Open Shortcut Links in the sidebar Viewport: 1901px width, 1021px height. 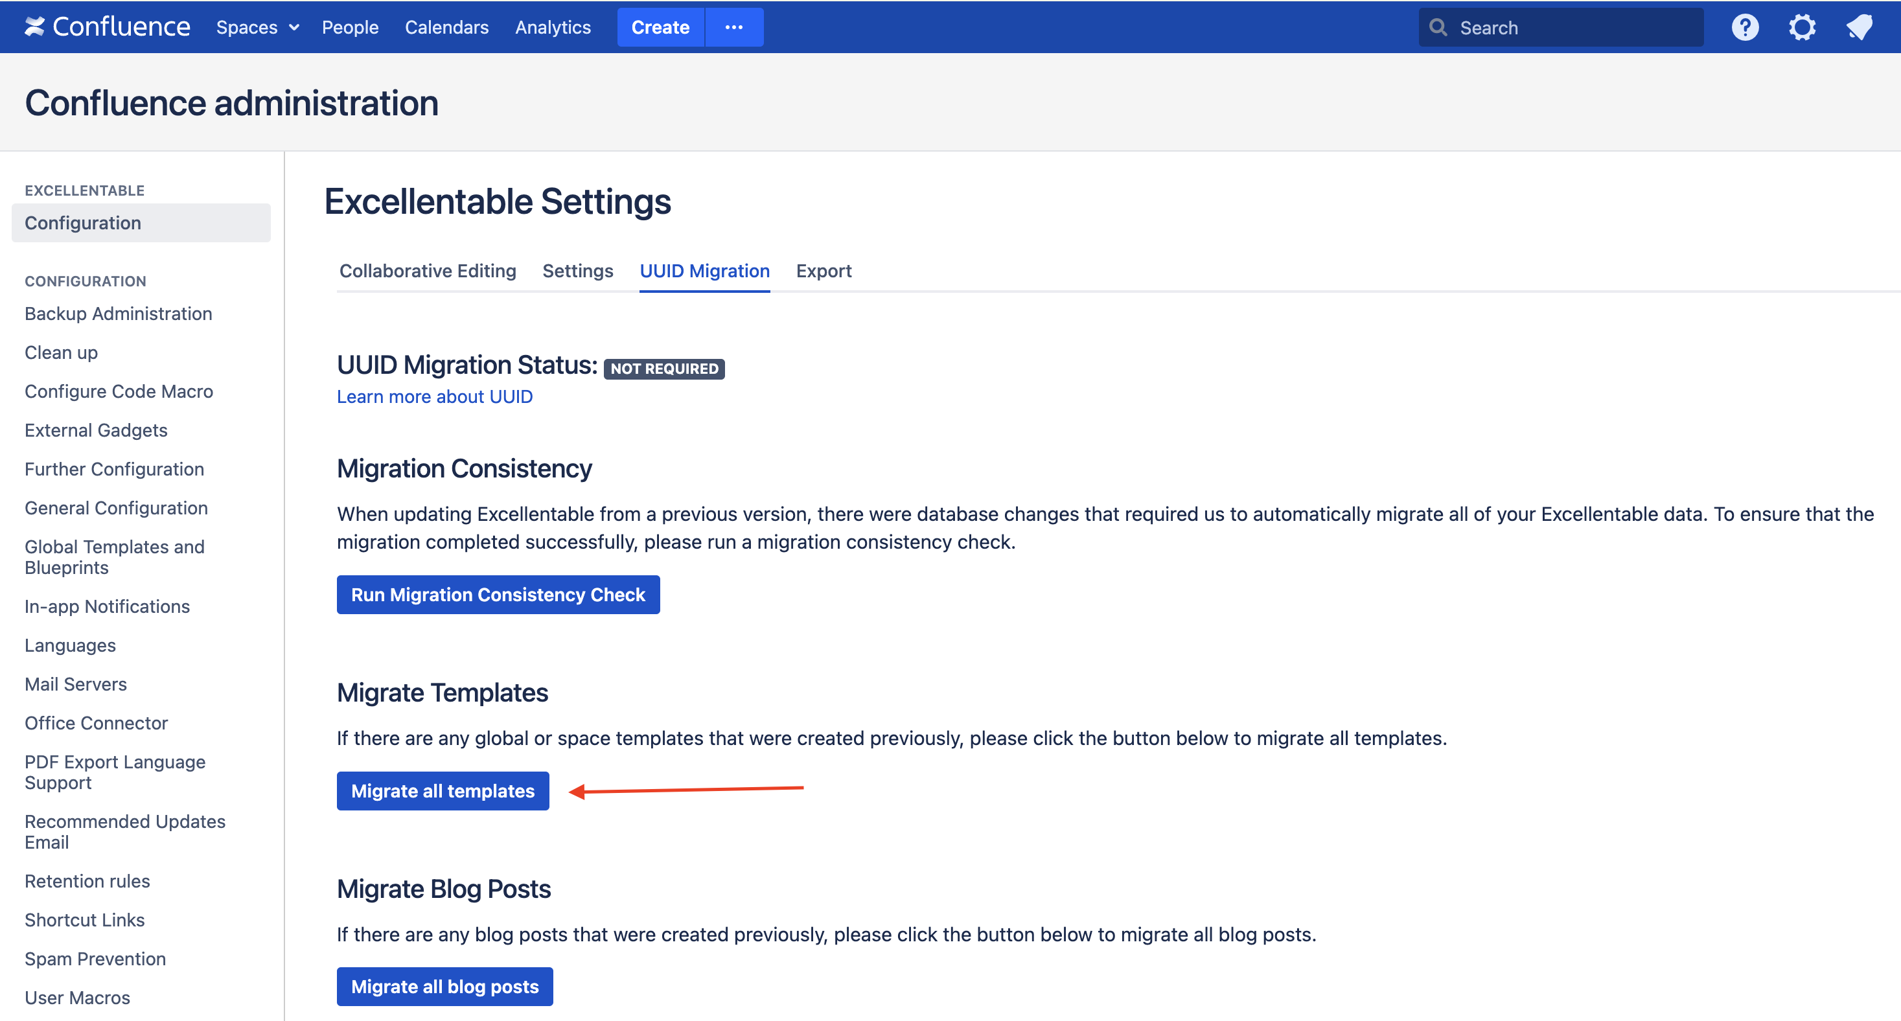84,920
